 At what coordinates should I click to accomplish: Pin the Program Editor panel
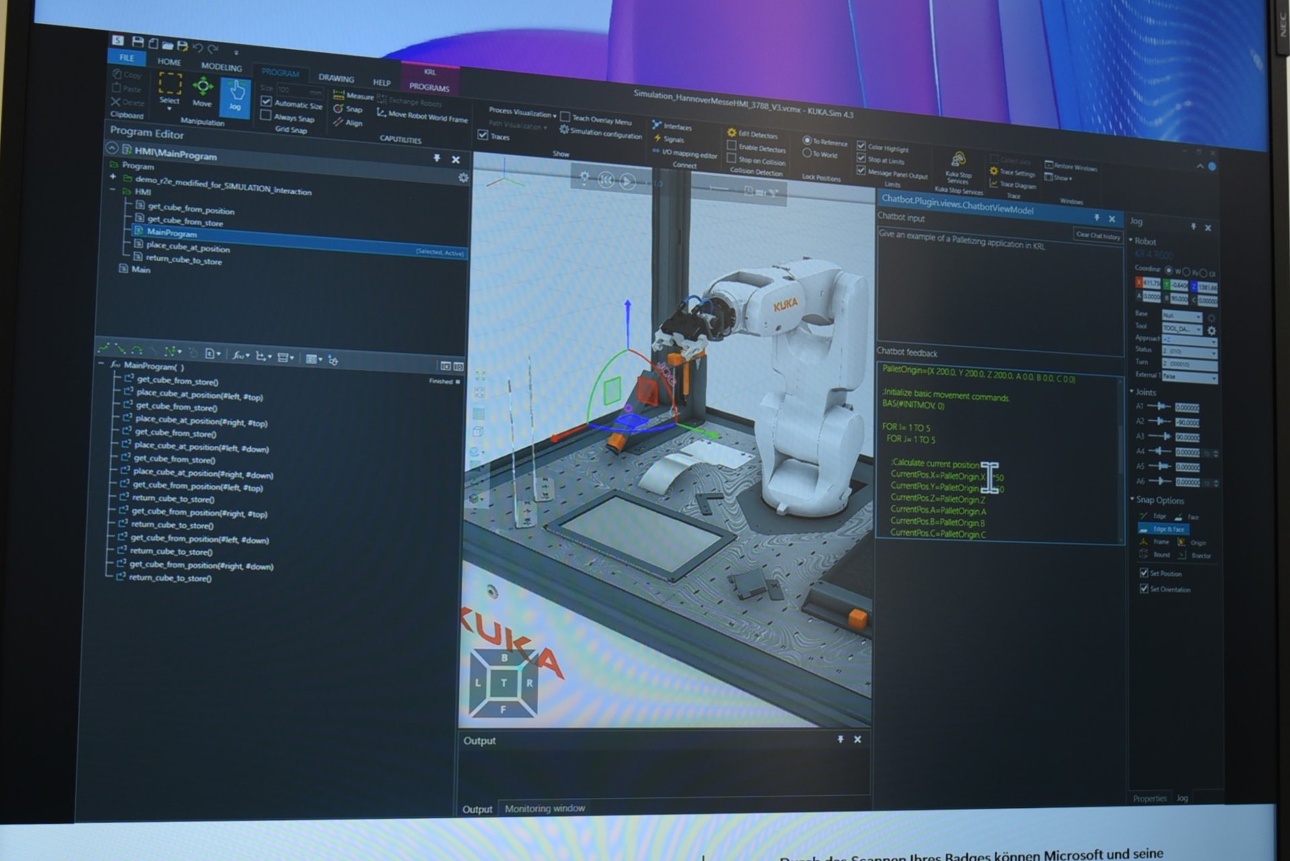coord(437,158)
